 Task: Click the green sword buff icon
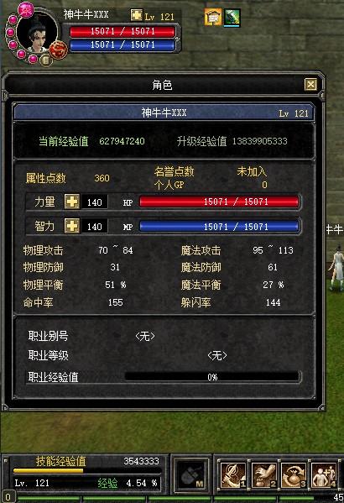tap(232, 18)
